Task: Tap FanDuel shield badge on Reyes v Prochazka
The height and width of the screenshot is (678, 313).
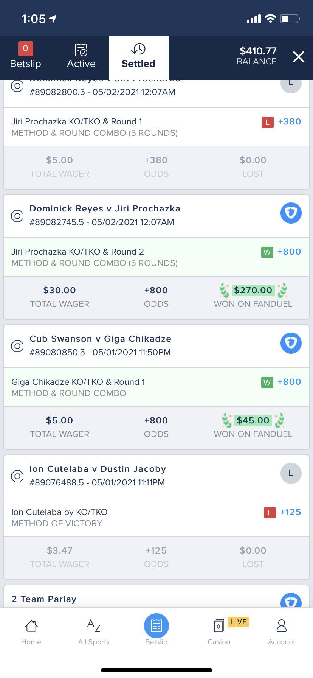Action: click(291, 213)
